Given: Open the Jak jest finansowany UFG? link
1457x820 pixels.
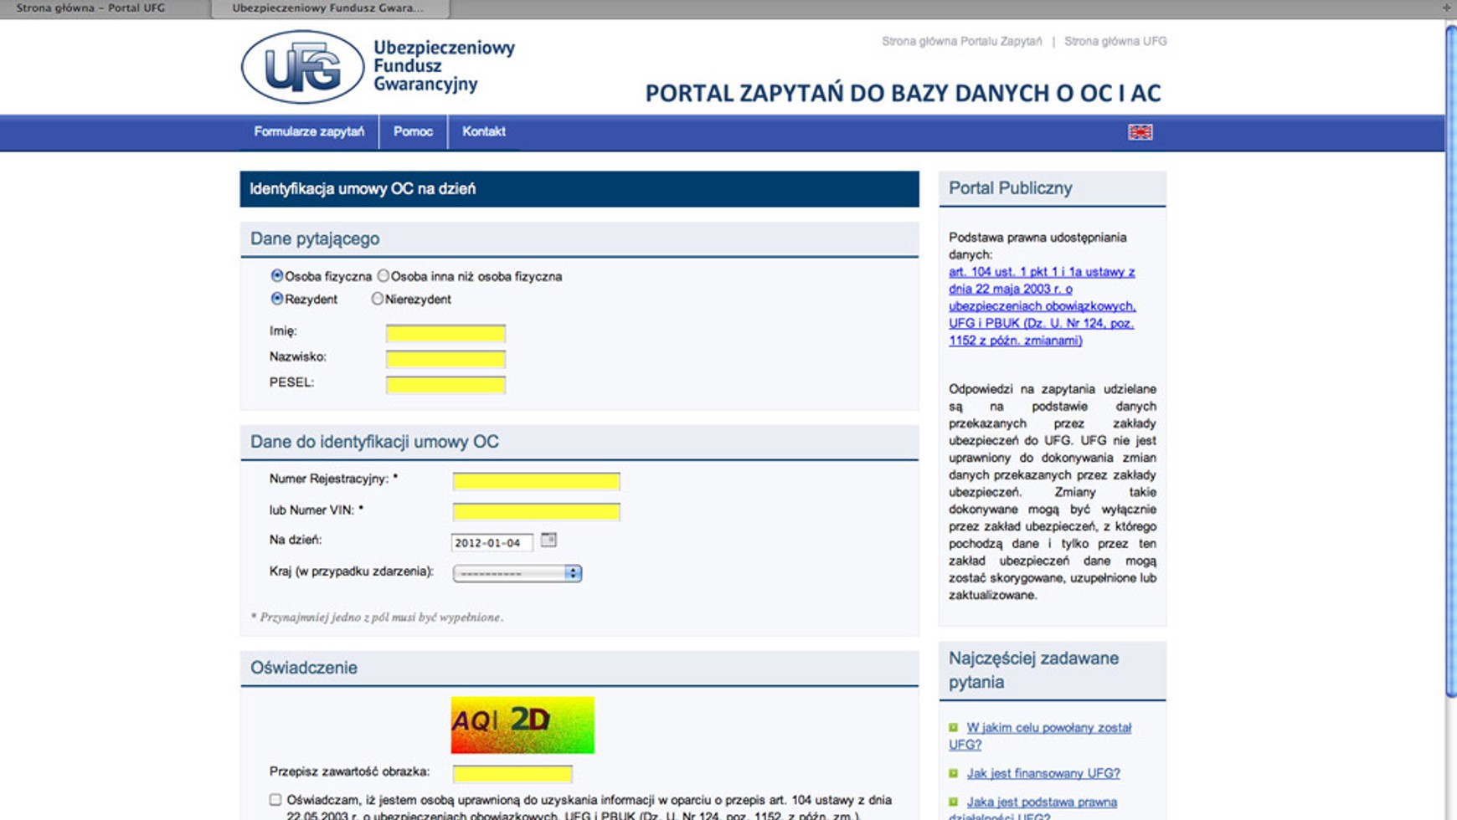Looking at the screenshot, I should coord(1043,773).
